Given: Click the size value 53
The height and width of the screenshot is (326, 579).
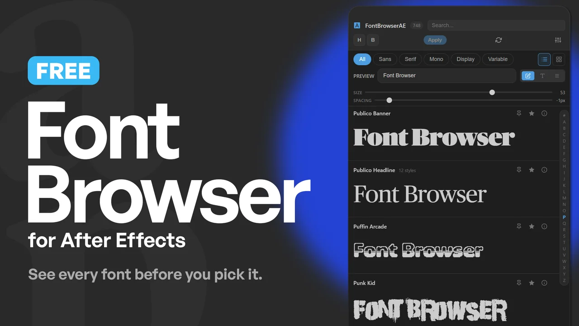Looking at the screenshot, I should (562, 92).
